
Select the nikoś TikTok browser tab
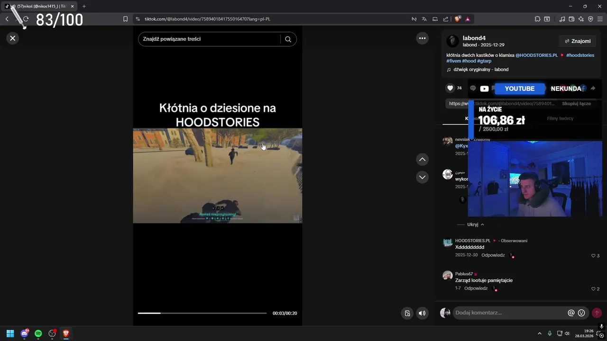click(x=39, y=6)
